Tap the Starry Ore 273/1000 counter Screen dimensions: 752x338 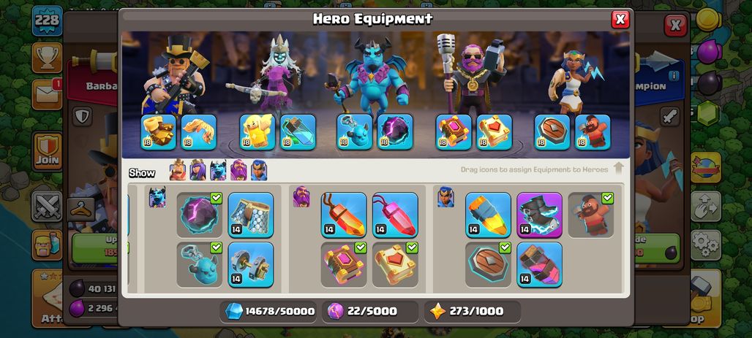coord(472,311)
